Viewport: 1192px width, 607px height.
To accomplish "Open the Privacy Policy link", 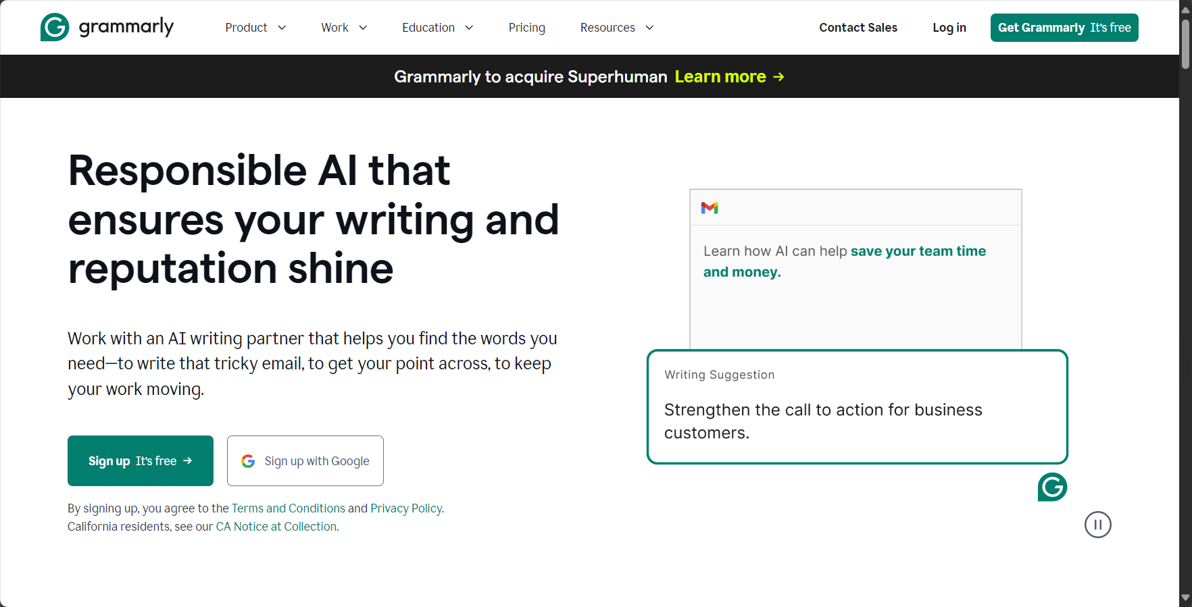I will pos(406,508).
